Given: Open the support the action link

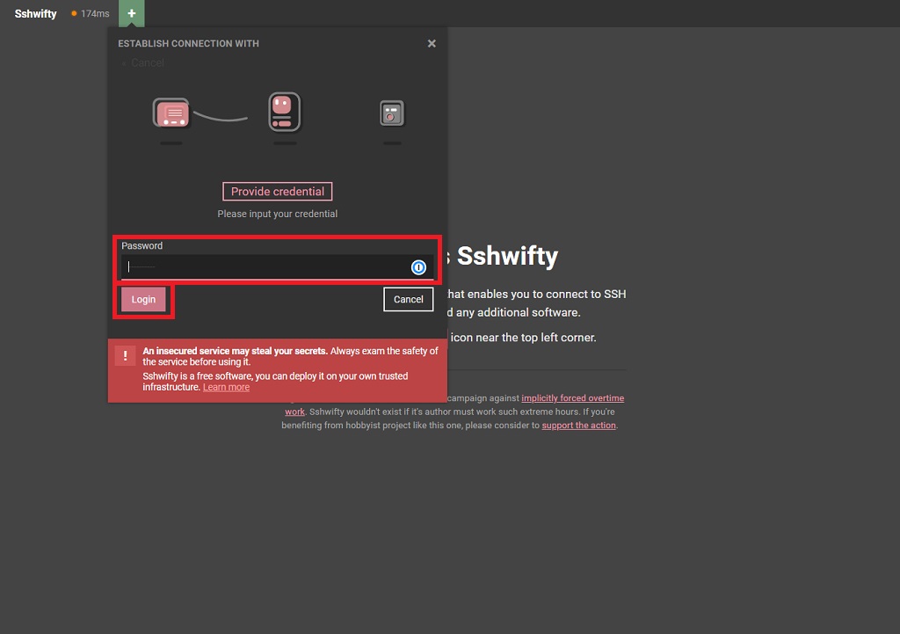Looking at the screenshot, I should coord(578,426).
